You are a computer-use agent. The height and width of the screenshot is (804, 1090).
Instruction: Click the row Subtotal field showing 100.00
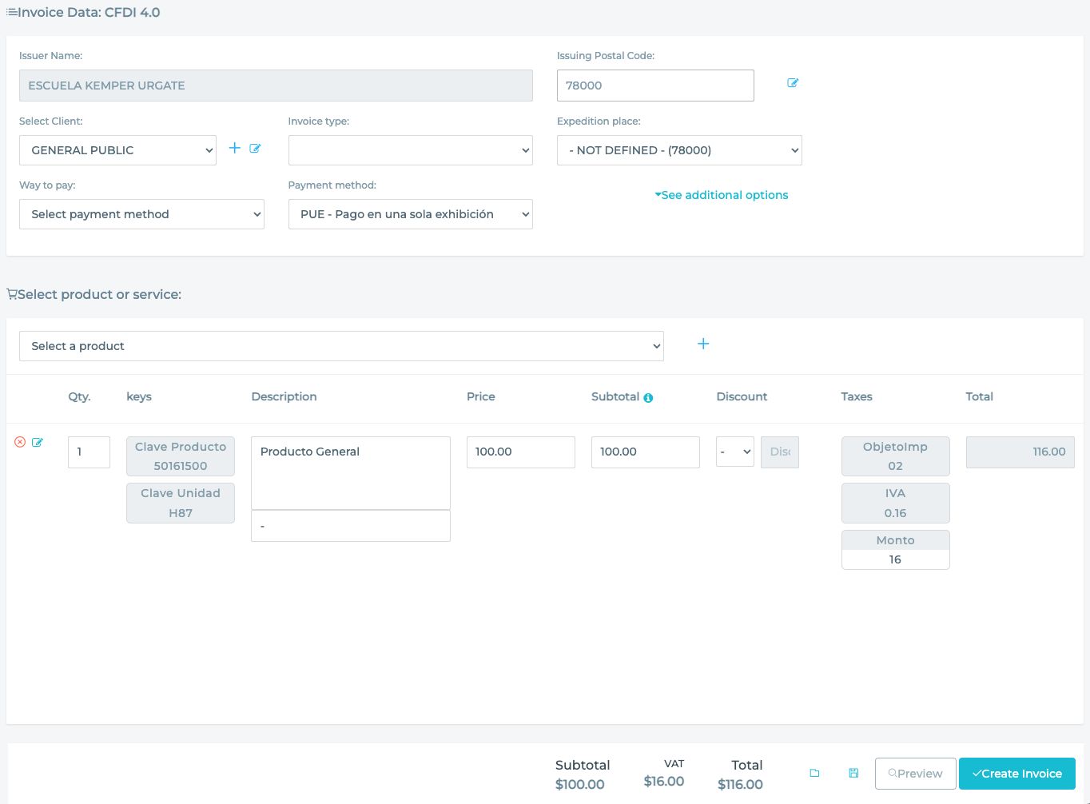click(x=646, y=452)
